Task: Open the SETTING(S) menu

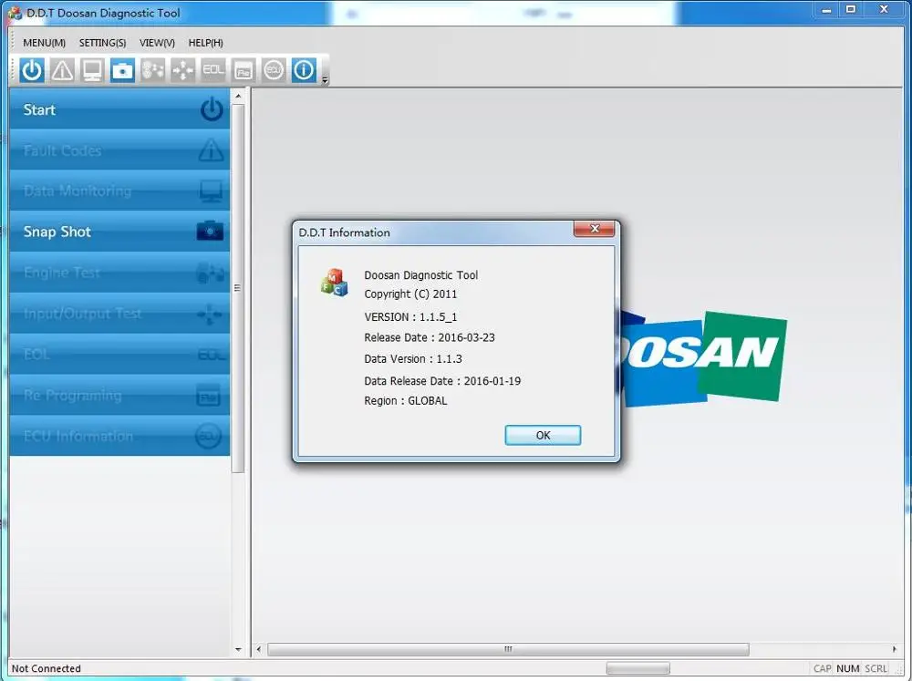Action: click(102, 42)
